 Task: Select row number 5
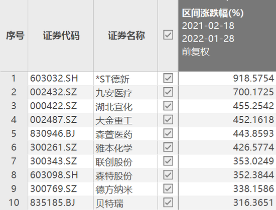point(14,133)
